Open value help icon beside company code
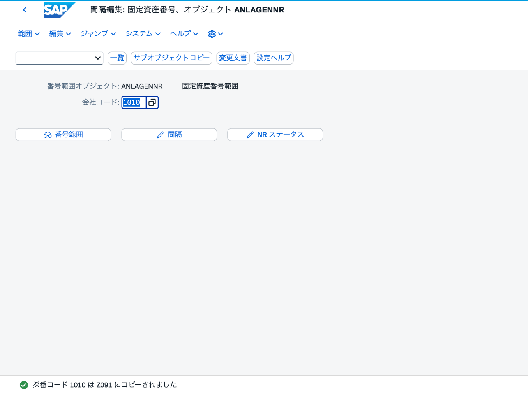 [152, 102]
